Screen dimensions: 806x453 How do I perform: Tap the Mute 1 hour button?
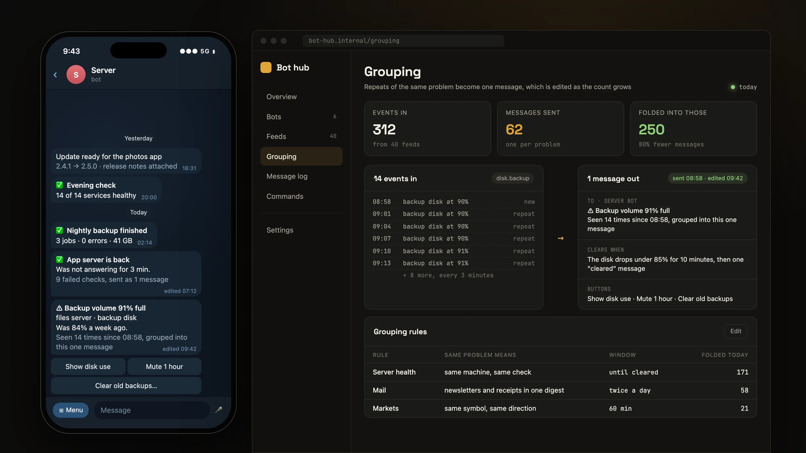coord(164,366)
